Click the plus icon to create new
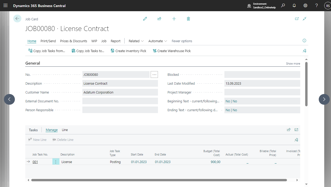The image size is (331, 187). [174, 19]
